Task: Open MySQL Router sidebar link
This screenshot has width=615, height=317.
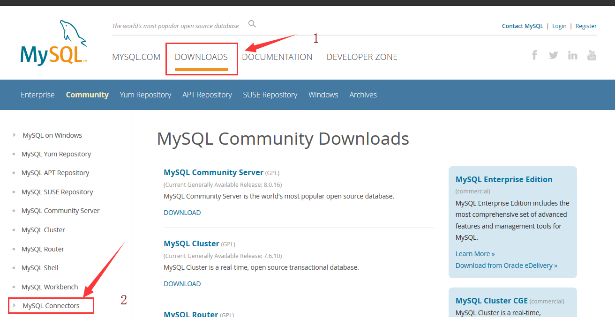Action: [43, 249]
